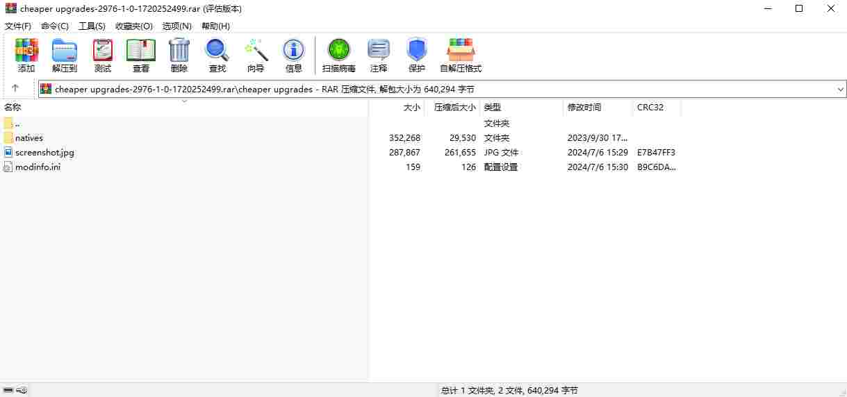Click the natives folder icon
The width and height of the screenshot is (847, 397).
(8, 137)
